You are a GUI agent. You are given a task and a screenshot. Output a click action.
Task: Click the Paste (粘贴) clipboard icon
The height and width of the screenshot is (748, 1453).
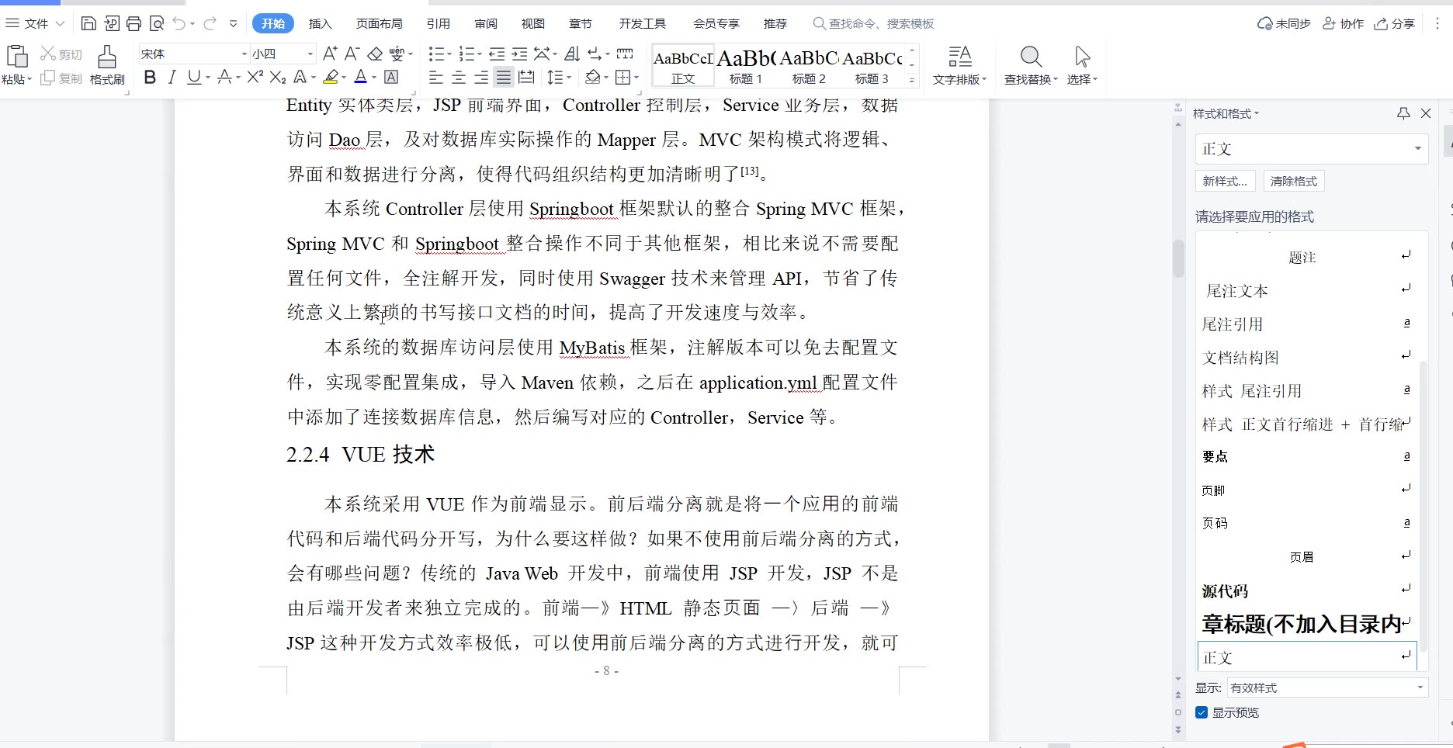(17, 57)
